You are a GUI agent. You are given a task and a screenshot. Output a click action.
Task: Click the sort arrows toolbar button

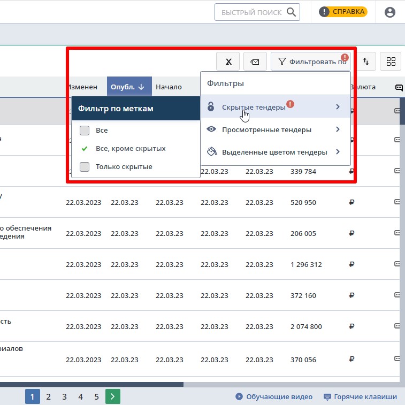tap(366, 62)
